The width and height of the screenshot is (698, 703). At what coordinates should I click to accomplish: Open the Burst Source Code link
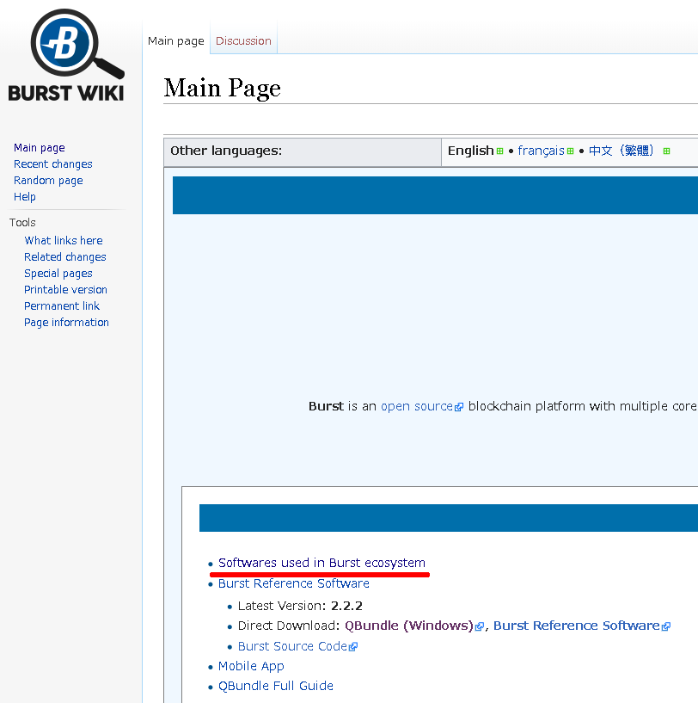pyautogui.click(x=292, y=646)
